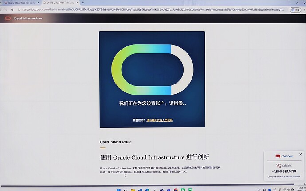Open a new browser tab
The image size is (306, 191).
83,3
